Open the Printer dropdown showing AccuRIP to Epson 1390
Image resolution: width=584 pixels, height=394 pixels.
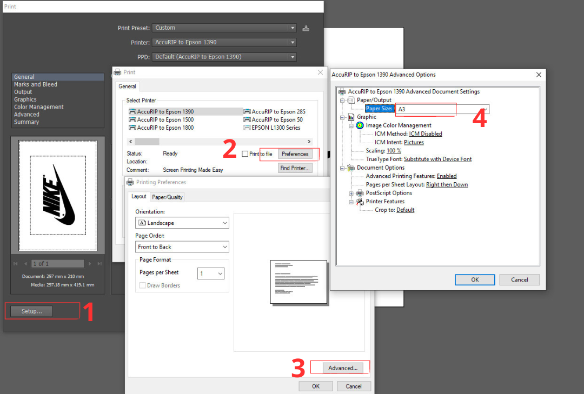click(x=224, y=43)
